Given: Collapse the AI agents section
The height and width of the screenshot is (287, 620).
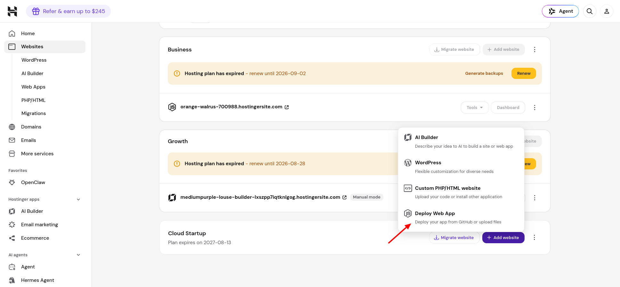Looking at the screenshot, I should click(x=78, y=255).
